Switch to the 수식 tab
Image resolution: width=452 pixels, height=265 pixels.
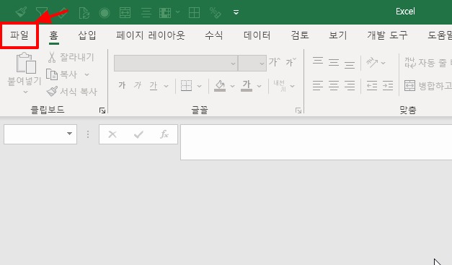(214, 35)
